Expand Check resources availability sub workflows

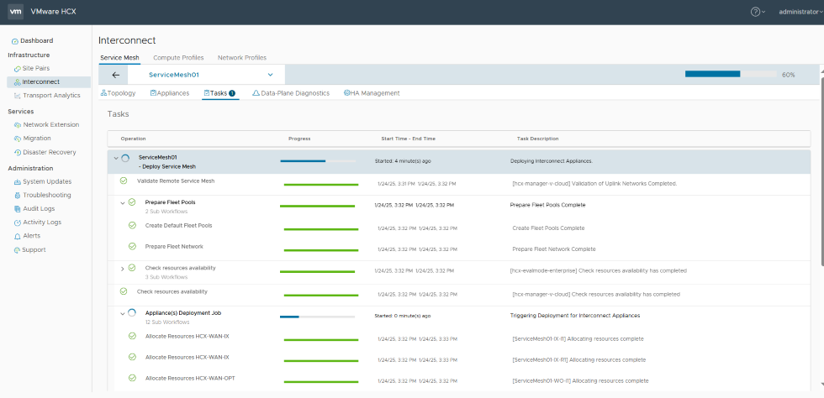tap(123, 269)
